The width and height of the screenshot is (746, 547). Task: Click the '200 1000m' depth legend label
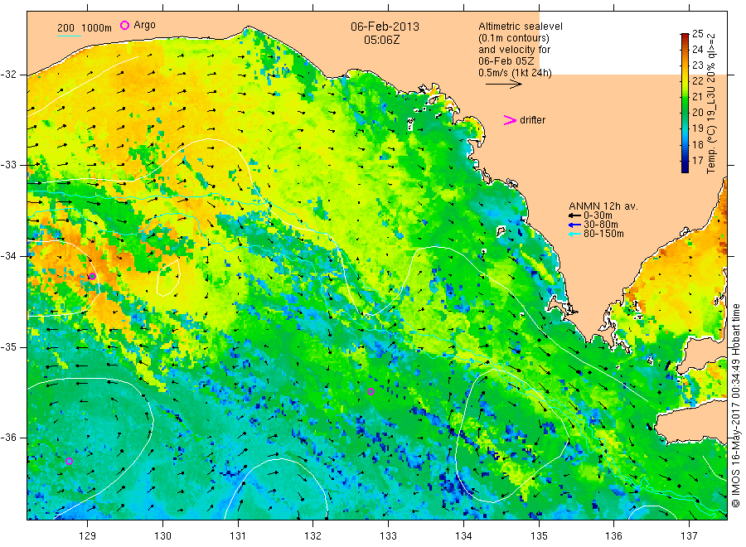85,28
